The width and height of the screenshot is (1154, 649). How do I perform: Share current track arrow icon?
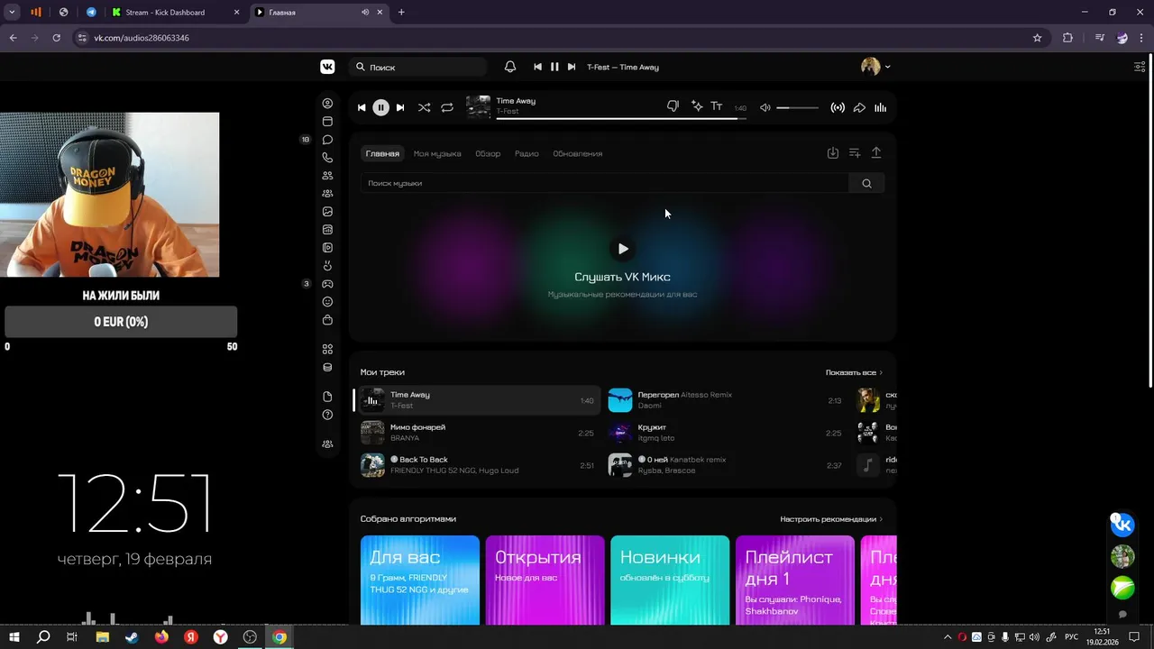[x=859, y=107]
